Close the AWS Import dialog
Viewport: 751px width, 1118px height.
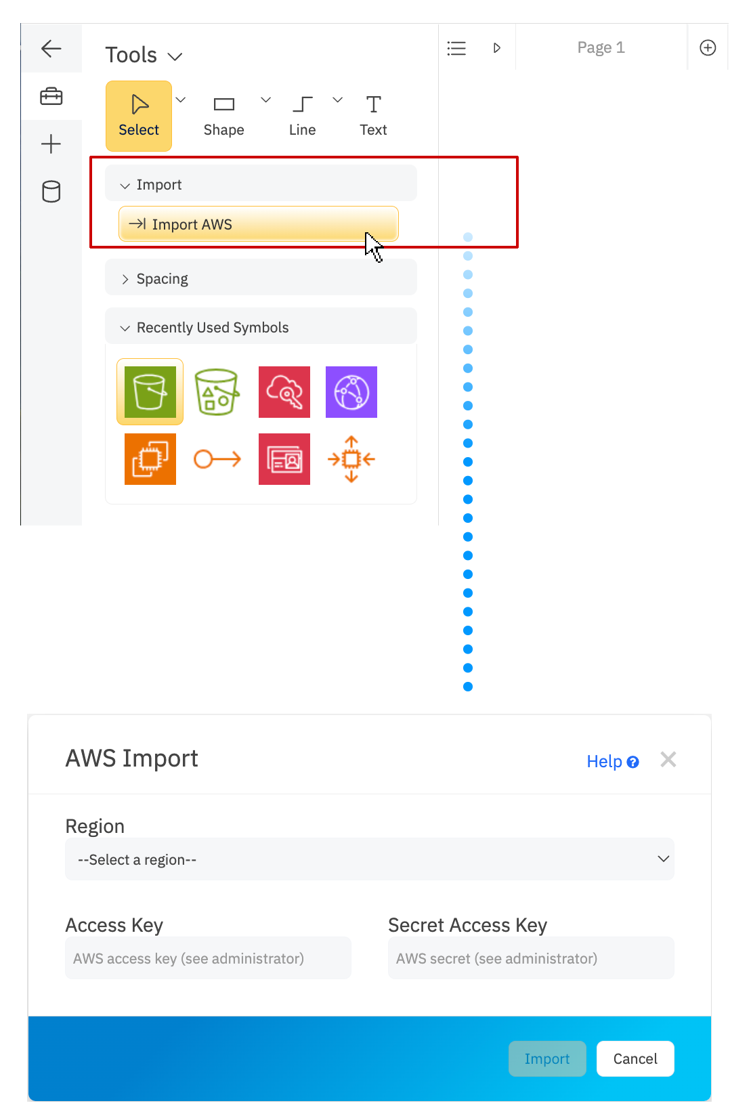click(x=668, y=760)
